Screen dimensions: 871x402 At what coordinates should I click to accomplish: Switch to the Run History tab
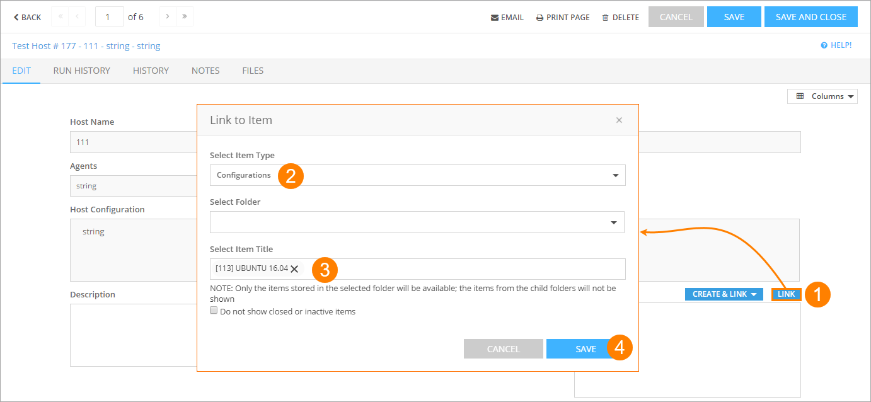[x=81, y=71]
